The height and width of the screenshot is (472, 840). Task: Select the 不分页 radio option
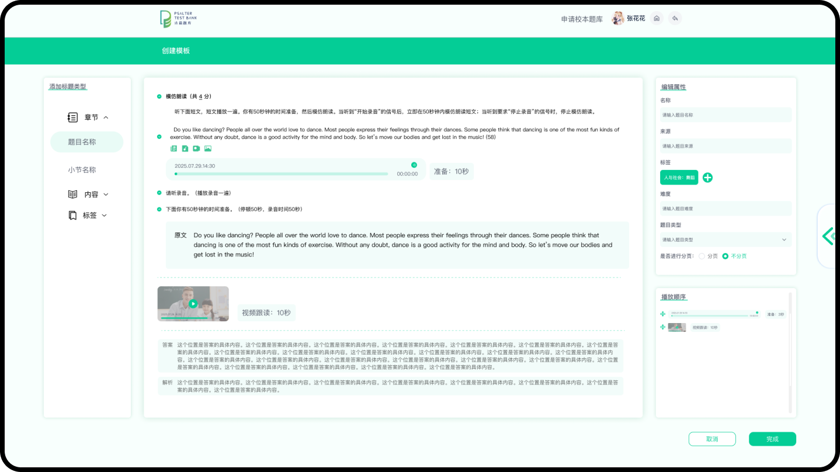pos(726,256)
